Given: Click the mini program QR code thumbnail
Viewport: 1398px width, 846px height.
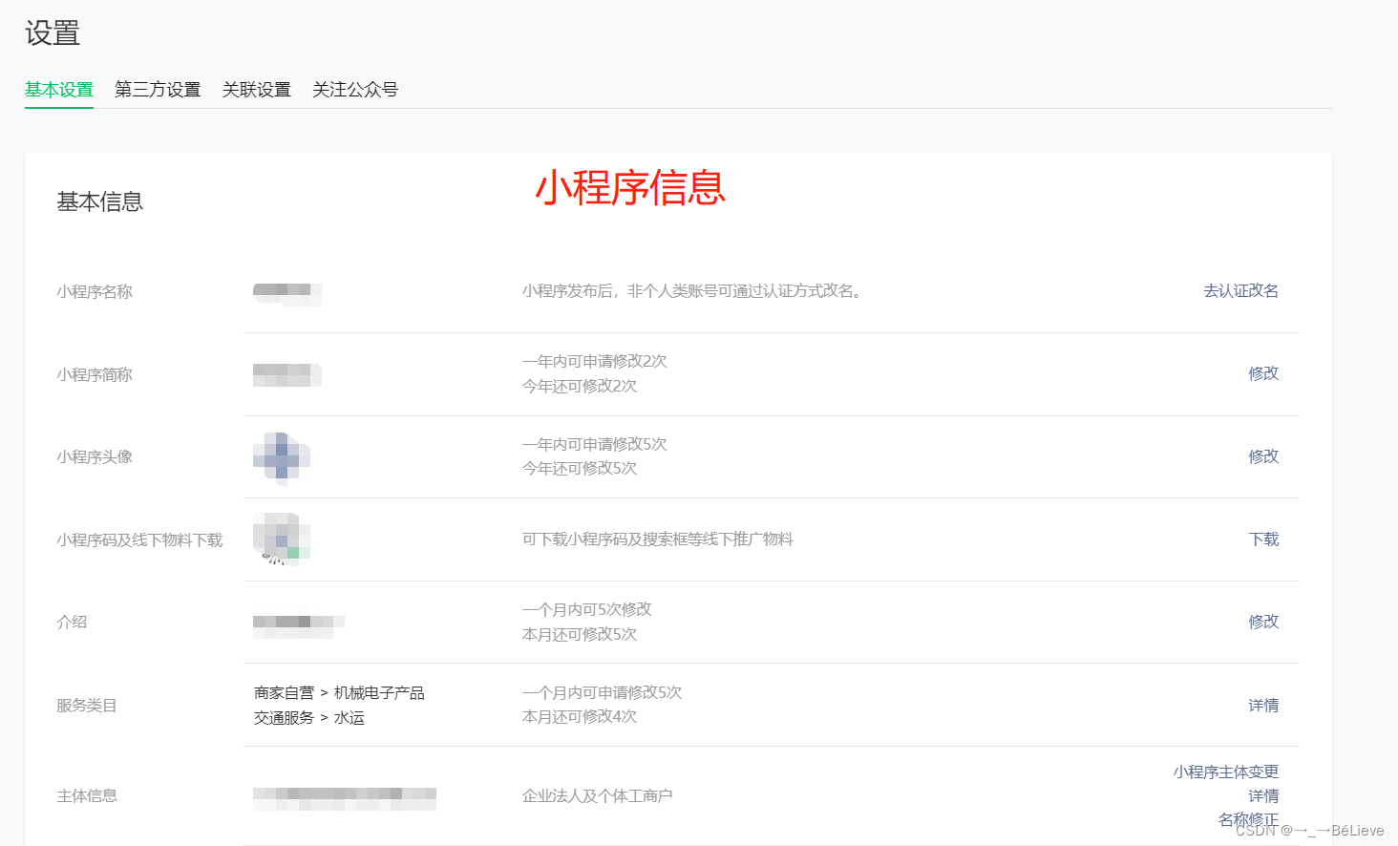Looking at the screenshot, I should pos(282,539).
